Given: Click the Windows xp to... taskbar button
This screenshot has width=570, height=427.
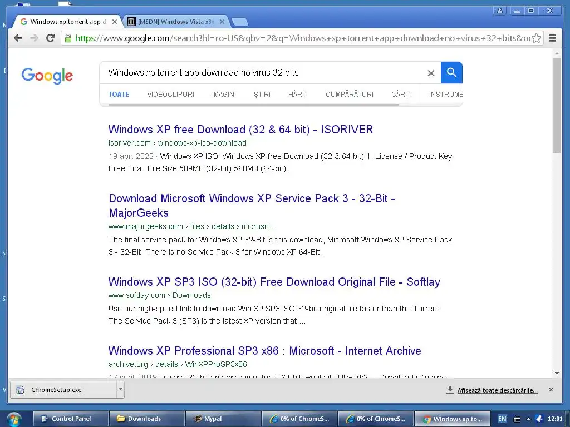Looking at the screenshot, I should (x=452, y=419).
